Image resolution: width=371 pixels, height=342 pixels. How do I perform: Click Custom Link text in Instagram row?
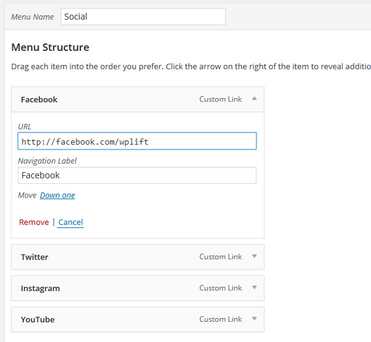(220, 288)
